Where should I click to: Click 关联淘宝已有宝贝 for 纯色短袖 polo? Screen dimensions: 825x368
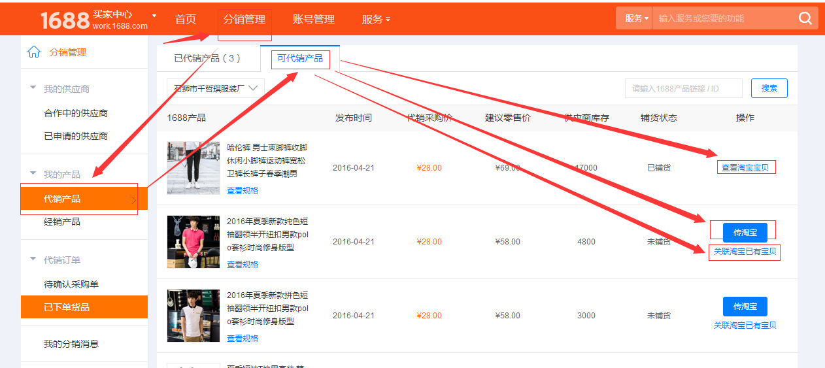pos(745,252)
